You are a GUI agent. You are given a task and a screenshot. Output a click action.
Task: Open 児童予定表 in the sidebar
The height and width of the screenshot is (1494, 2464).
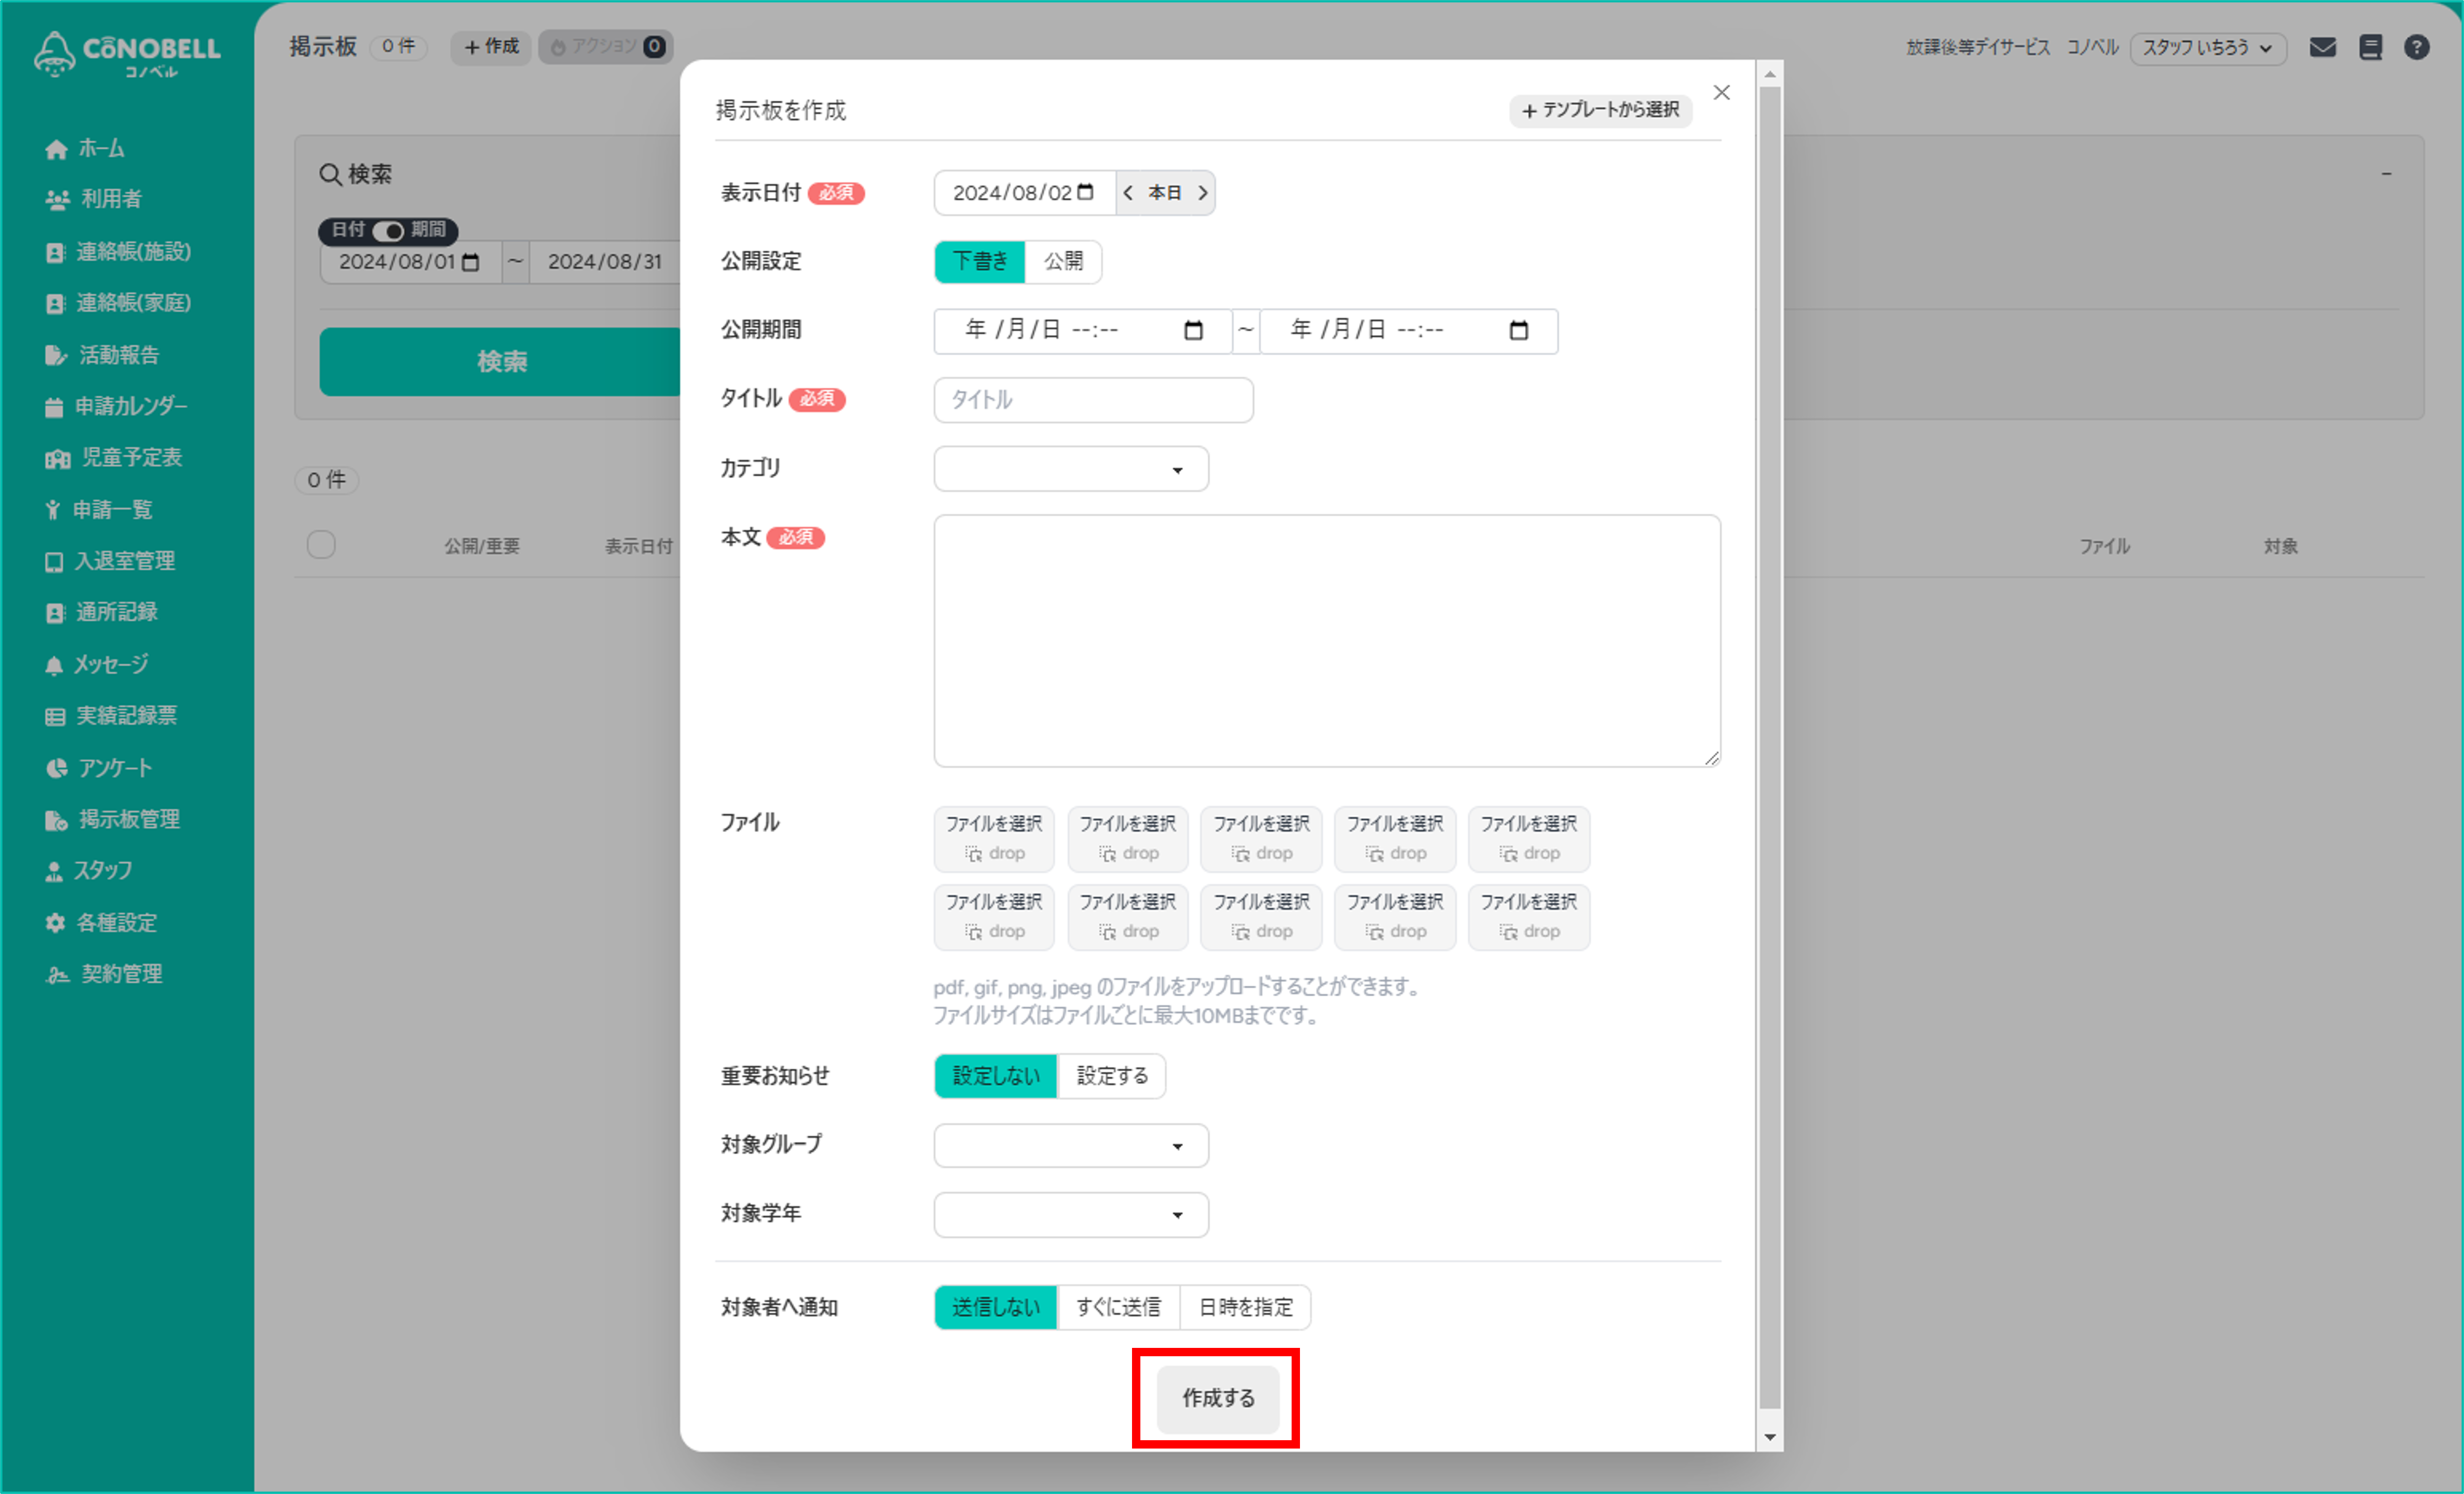113,458
